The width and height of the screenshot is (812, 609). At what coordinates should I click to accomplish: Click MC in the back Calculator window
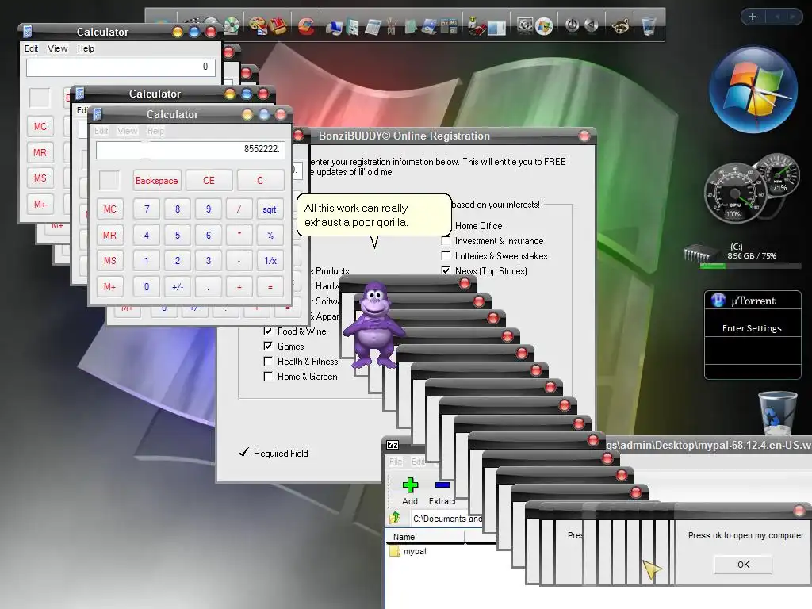point(40,126)
